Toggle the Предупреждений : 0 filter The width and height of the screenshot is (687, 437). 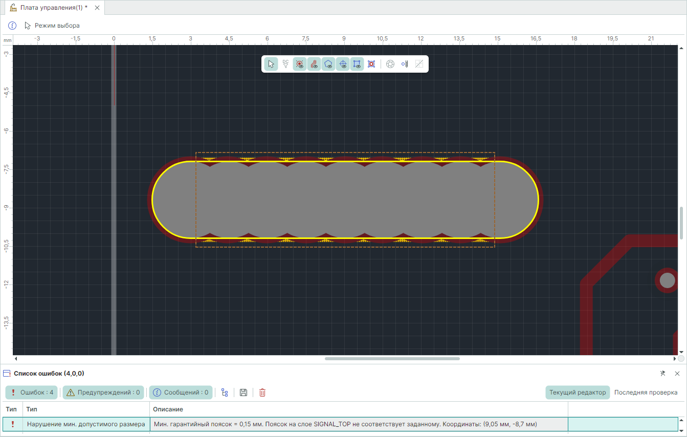(103, 392)
